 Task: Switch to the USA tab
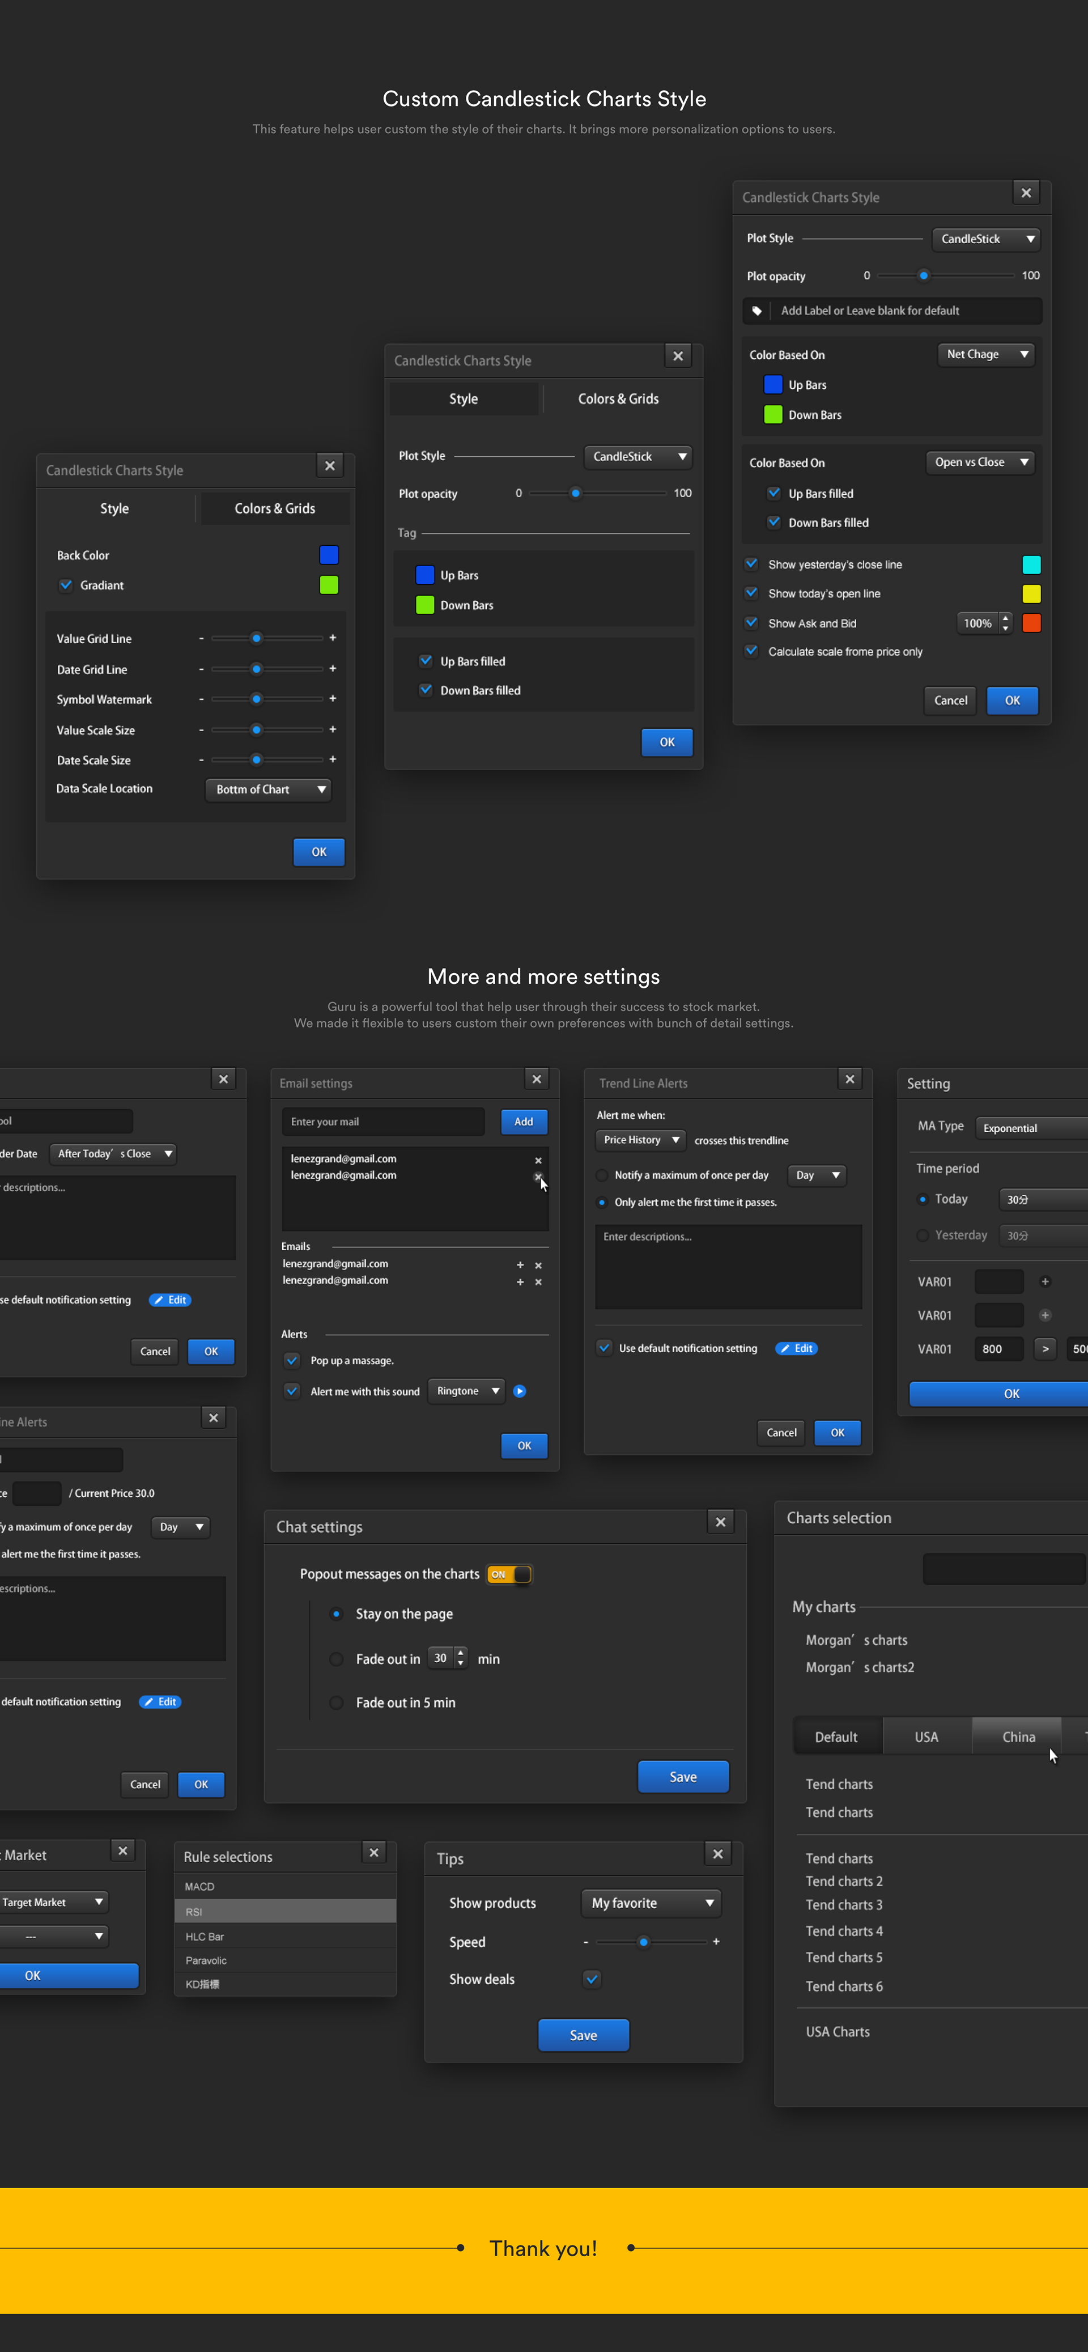pos(925,1737)
